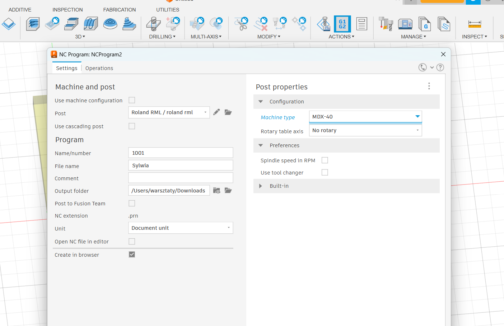This screenshot has width=504, height=326.
Task: Click the Replace Tool modify icon
Action: [x=280, y=24]
